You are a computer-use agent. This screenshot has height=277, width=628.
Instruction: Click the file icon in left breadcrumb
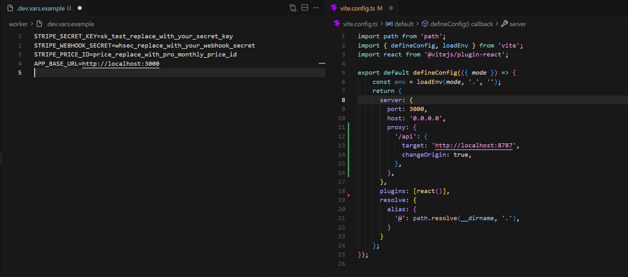click(40, 24)
